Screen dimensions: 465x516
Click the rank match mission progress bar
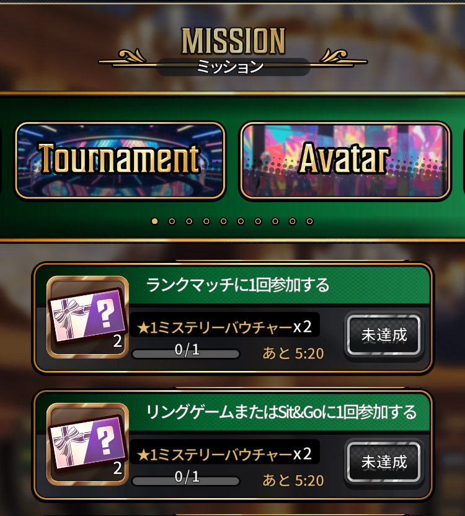(186, 354)
